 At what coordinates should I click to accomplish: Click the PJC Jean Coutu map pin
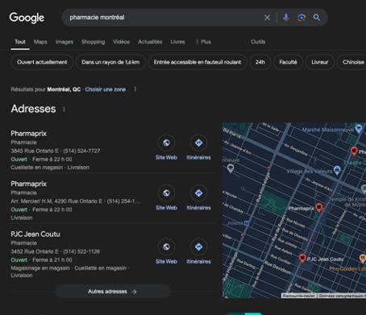point(302,258)
